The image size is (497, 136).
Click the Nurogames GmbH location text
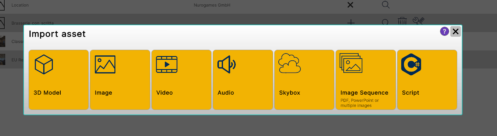click(212, 5)
